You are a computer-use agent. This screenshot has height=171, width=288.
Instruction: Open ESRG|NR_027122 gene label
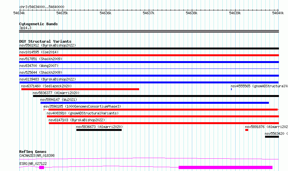[x=33, y=164]
